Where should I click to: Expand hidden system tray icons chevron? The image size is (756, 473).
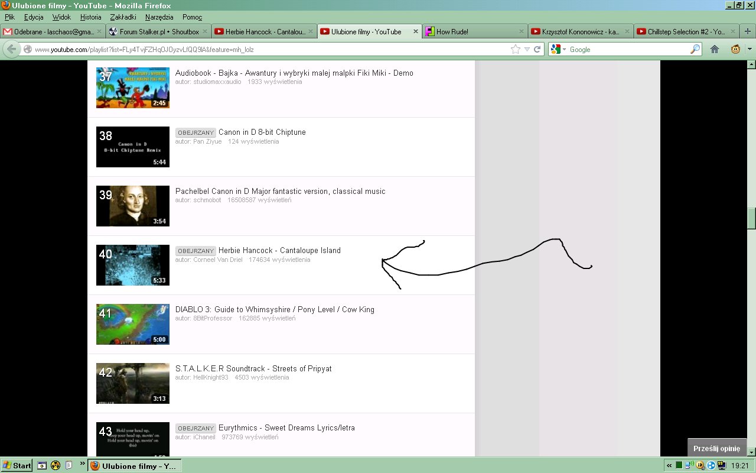pyautogui.click(x=669, y=466)
